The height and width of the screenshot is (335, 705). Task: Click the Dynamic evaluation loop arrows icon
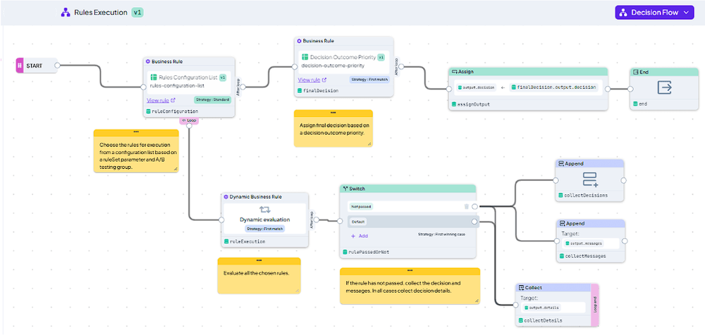tap(265, 209)
